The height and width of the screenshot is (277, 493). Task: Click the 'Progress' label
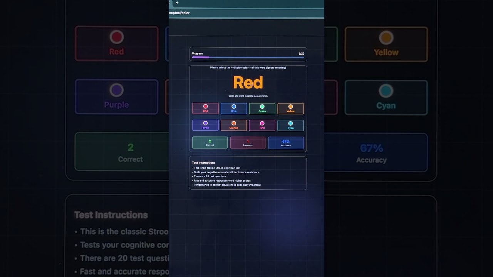pyautogui.click(x=198, y=53)
